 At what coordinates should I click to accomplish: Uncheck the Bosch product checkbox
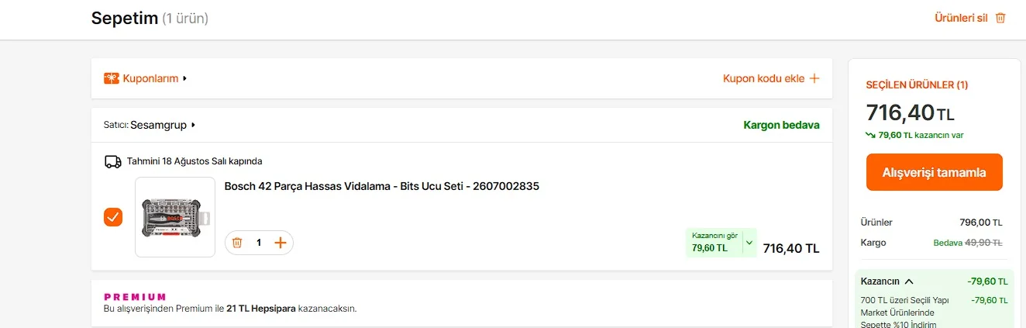(x=113, y=217)
